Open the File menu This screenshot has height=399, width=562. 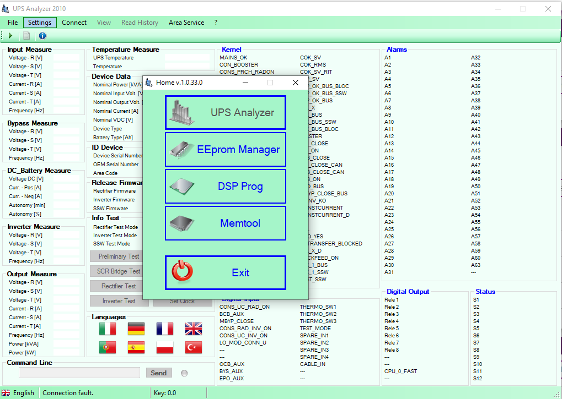pyautogui.click(x=13, y=23)
